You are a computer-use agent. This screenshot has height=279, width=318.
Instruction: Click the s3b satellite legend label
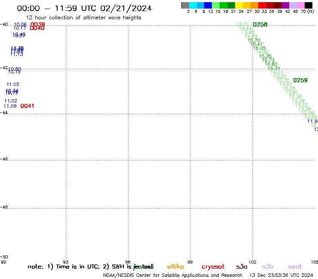pyautogui.click(x=267, y=267)
